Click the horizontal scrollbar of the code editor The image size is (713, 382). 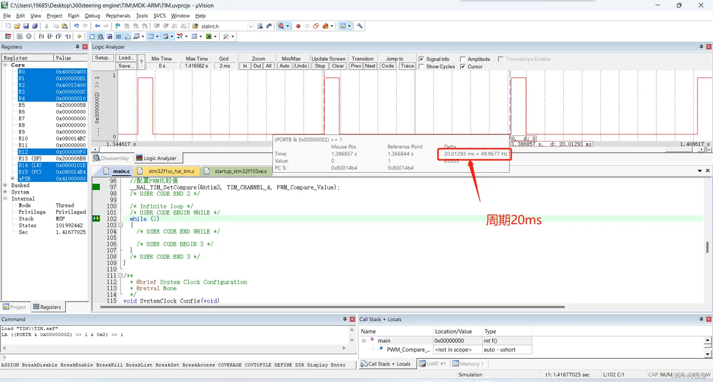point(333,307)
